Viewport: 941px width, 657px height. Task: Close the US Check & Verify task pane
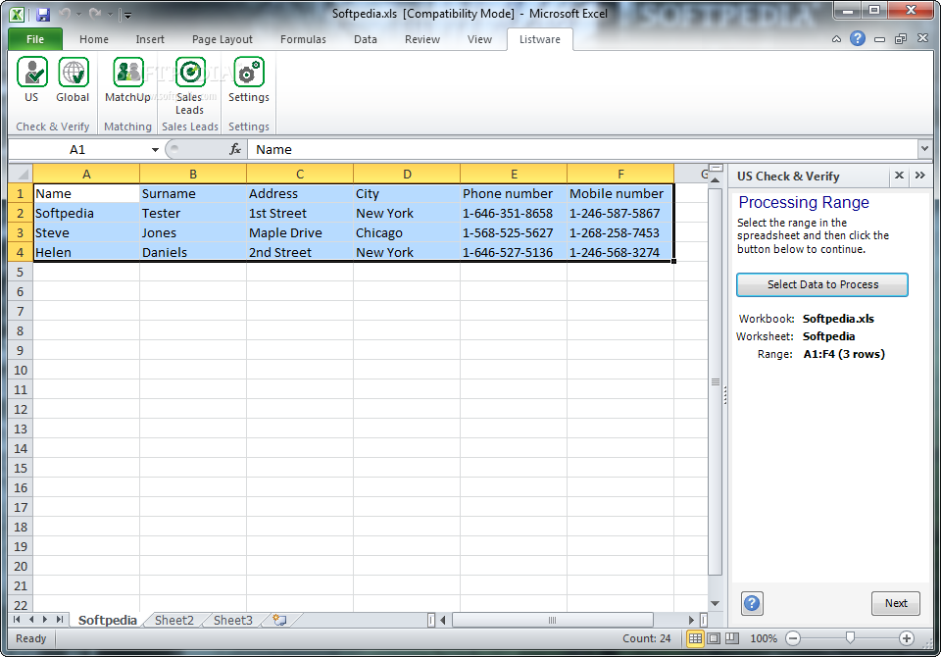point(899,176)
